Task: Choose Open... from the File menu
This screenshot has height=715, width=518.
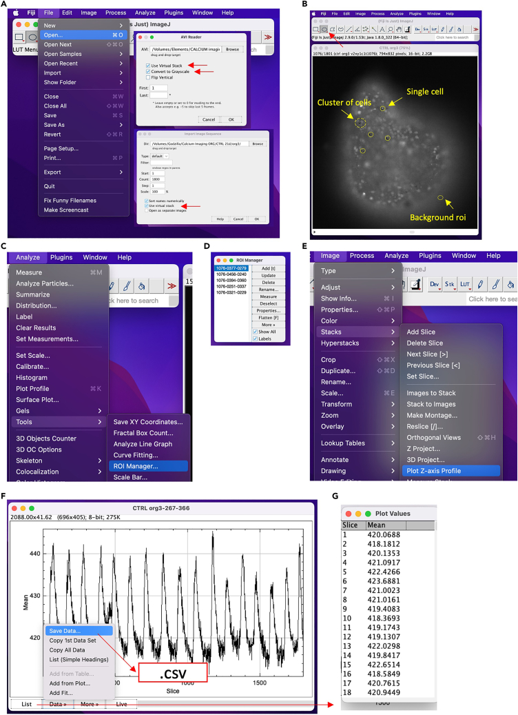Action: (x=83, y=35)
